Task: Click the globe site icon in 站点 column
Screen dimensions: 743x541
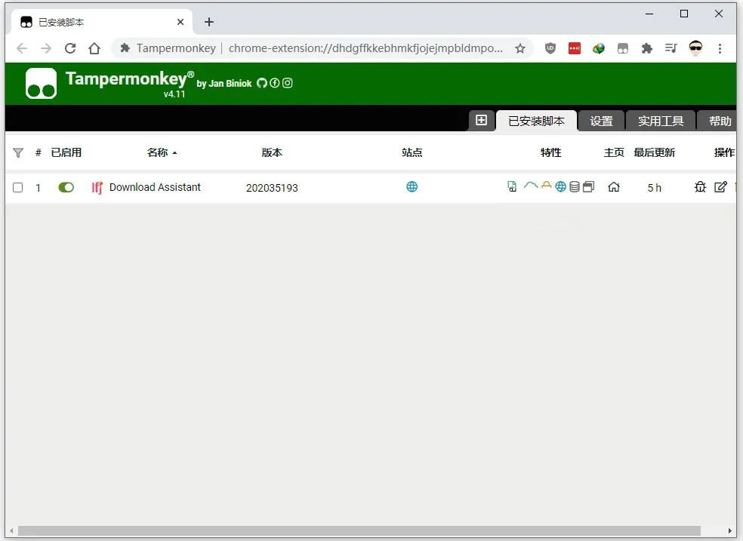Action: pyautogui.click(x=412, y=187)
